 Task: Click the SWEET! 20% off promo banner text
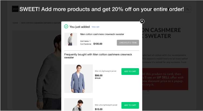[102, 9]
